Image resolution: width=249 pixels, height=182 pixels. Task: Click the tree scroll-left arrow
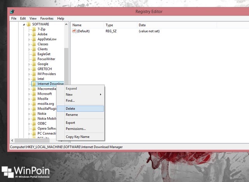12,140
